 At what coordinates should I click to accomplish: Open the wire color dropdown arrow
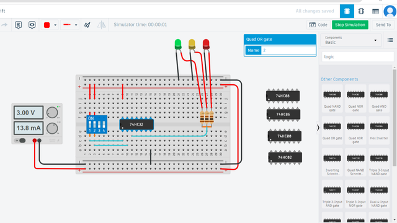point(55,25)
